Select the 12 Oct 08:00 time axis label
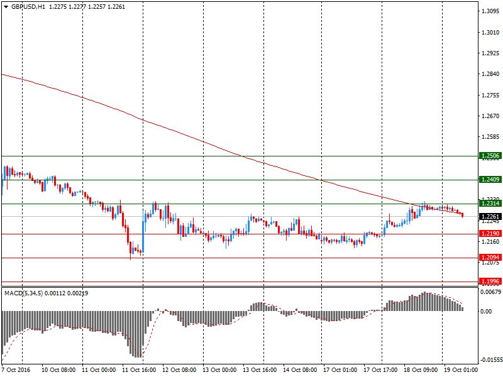The width and height of the screenshot is (503, 377). point(179,369)
